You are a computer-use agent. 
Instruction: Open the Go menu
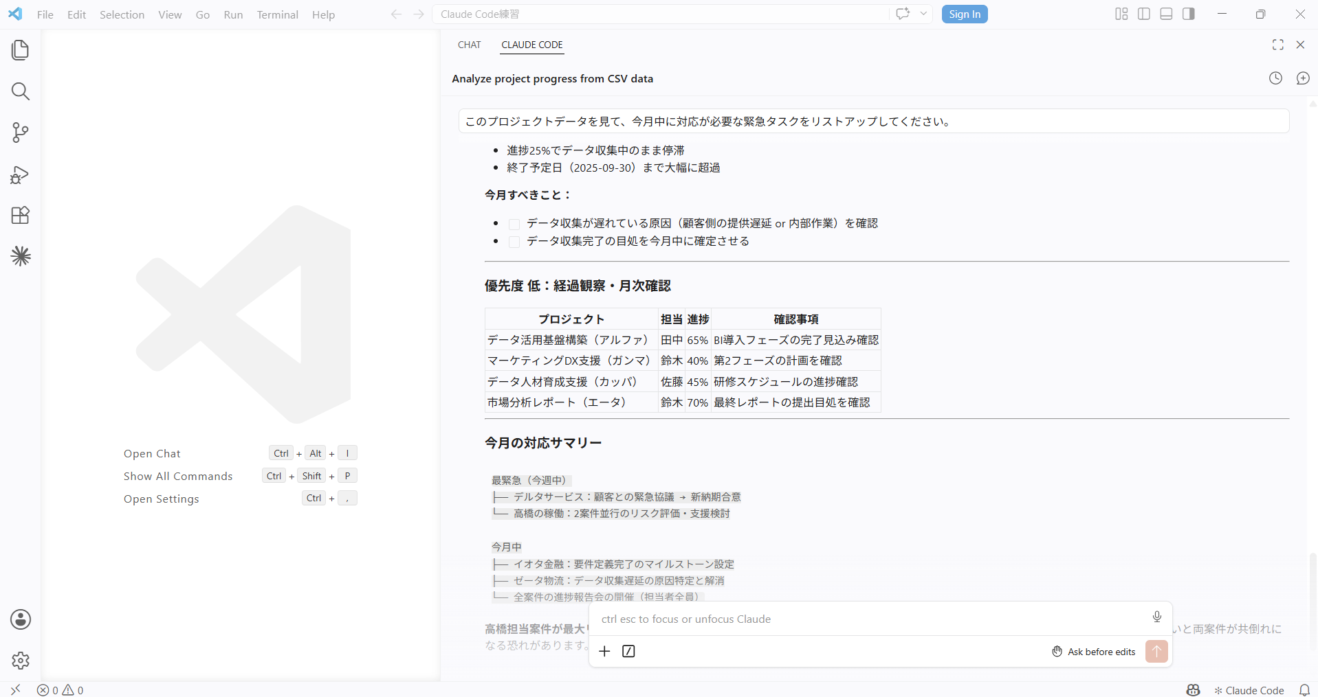click(x=203, y=14)
